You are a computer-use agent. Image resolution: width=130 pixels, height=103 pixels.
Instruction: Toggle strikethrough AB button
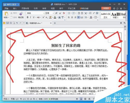coord(38,17)
